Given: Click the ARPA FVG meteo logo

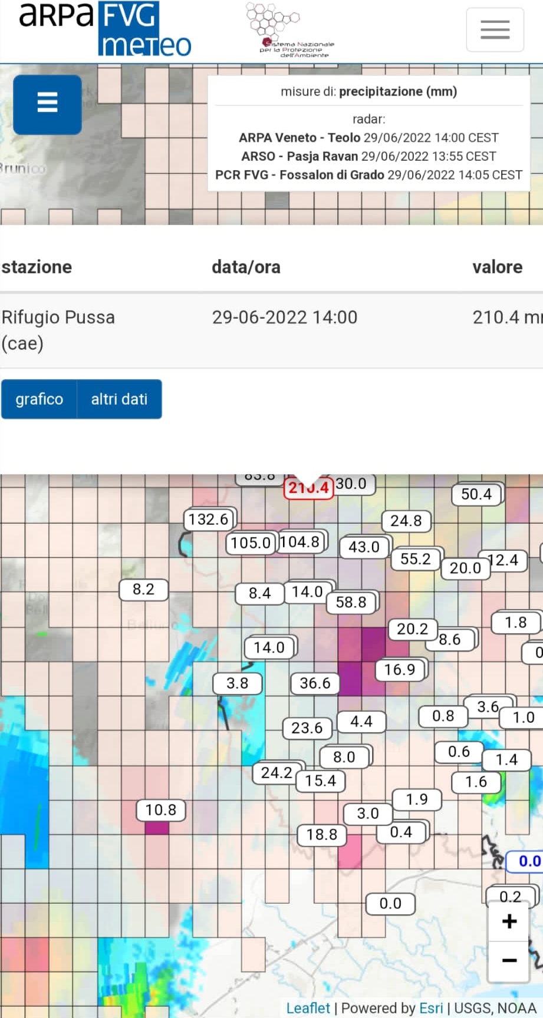Looking at the screenshot, I should point(105,29).
